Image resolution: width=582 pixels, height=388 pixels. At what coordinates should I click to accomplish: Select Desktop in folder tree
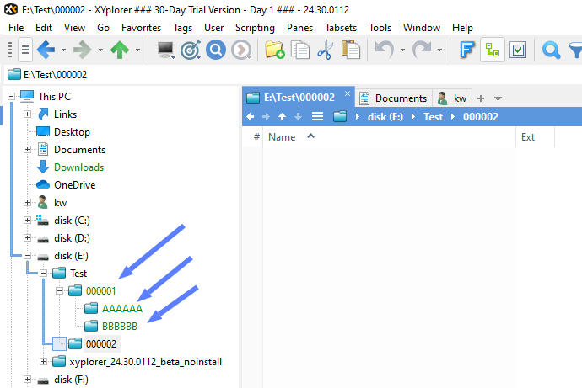coord(72,132)
